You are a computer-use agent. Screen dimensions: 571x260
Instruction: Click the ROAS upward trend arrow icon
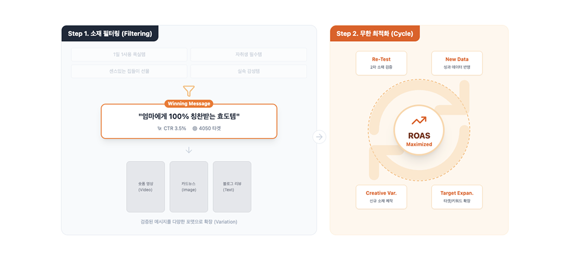[419, 121]
